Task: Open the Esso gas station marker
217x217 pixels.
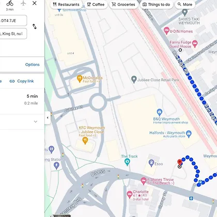Action: [x=151, y=163]
